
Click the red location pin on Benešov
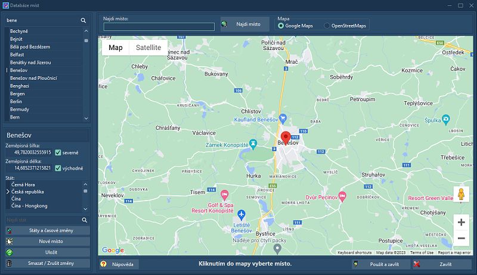285,137
